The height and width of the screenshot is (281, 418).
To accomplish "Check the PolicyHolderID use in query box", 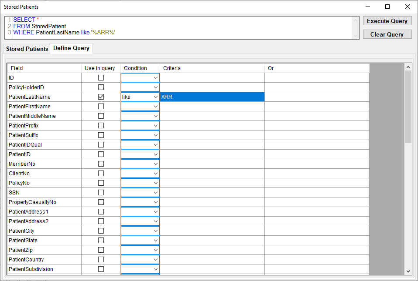I will click(101, 87).
